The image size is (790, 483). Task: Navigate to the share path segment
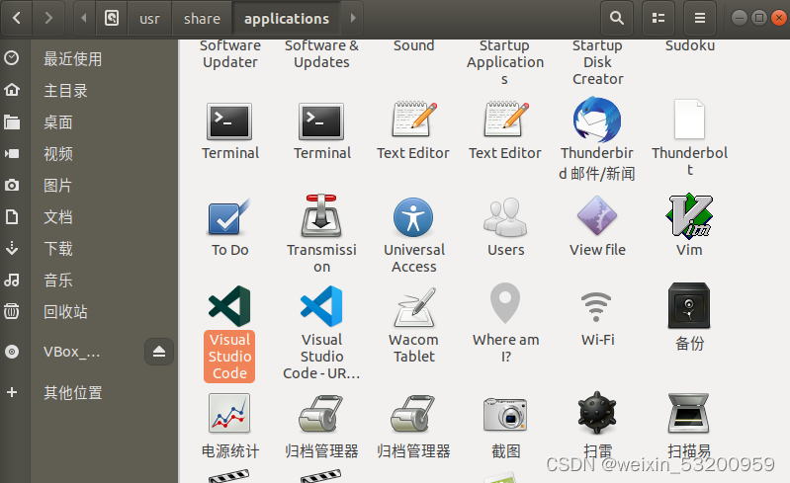202,19
